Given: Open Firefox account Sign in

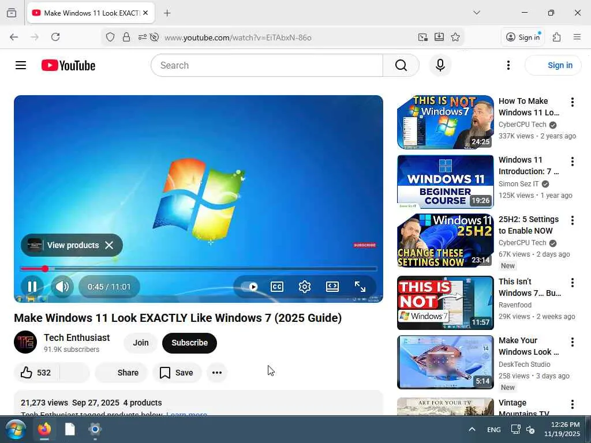Looking at the screenshot, I should pos(523,37).
